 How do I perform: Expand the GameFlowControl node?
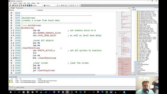coord(134,62)
